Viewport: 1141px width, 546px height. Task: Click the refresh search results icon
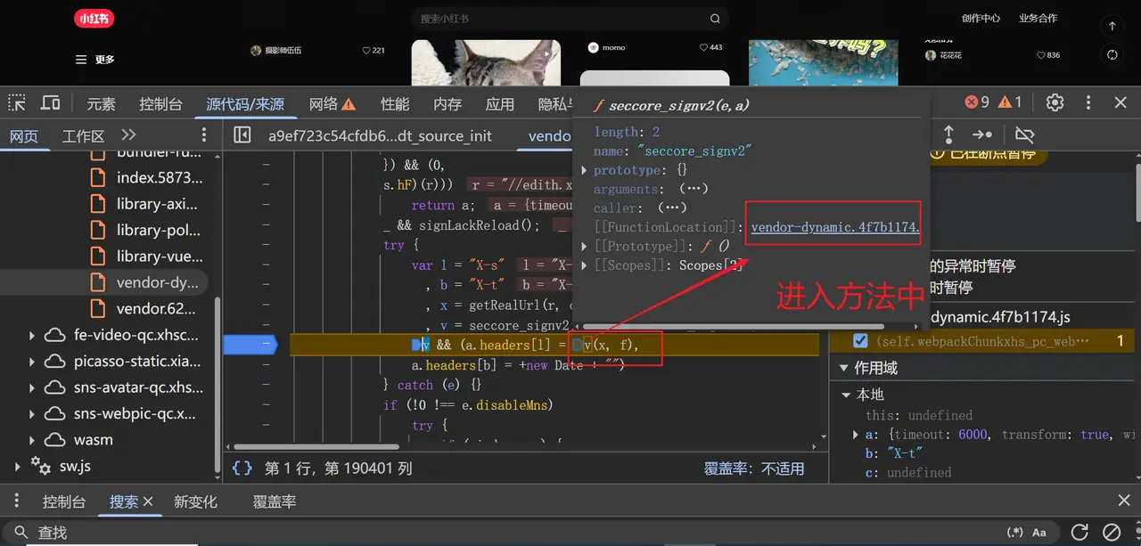[1079, 532]
